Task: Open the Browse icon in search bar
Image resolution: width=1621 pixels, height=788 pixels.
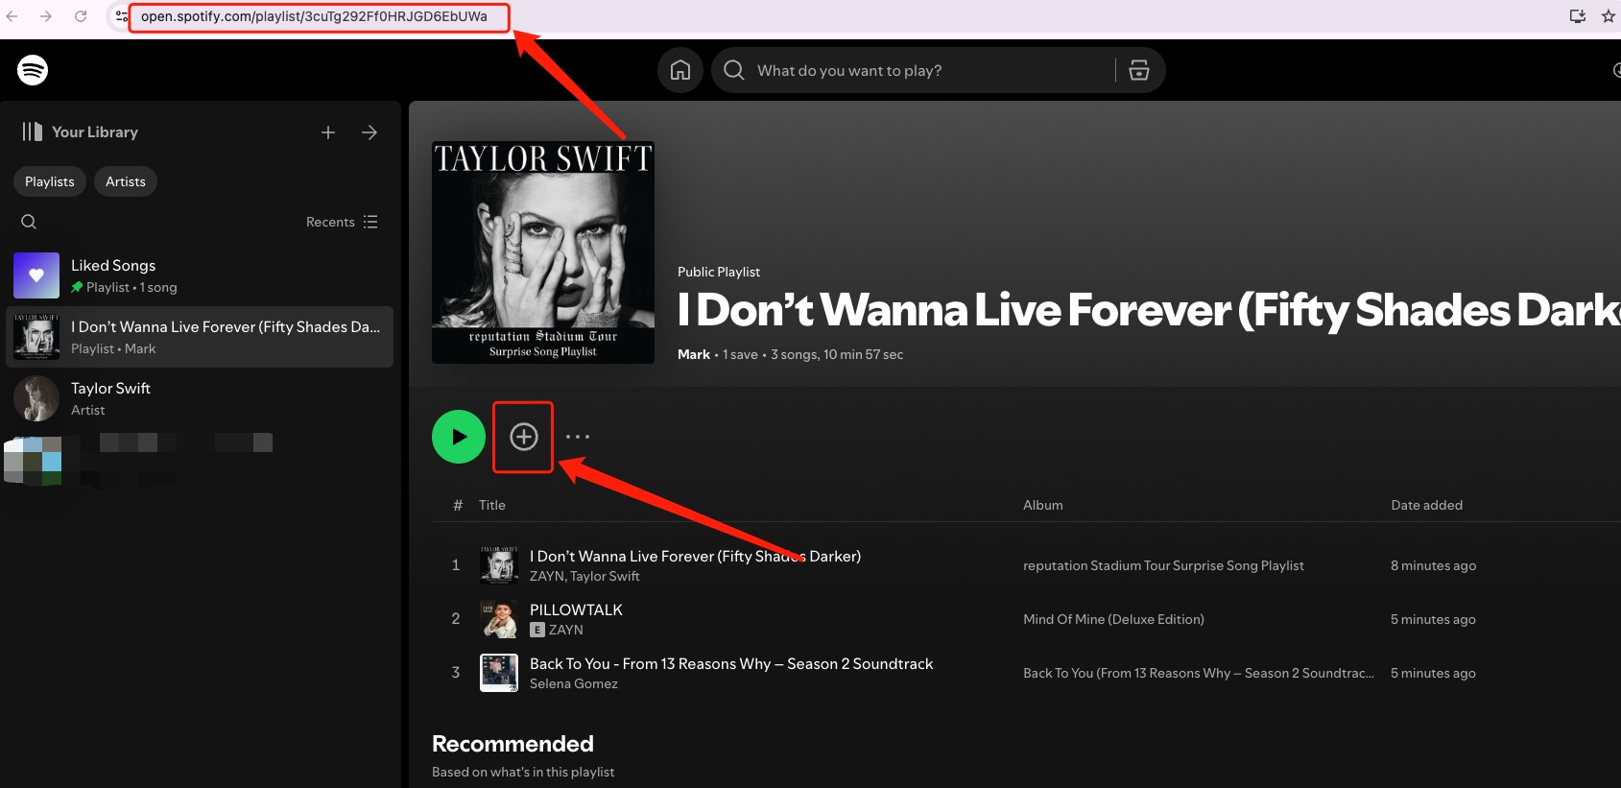Action: (1139, 70)
